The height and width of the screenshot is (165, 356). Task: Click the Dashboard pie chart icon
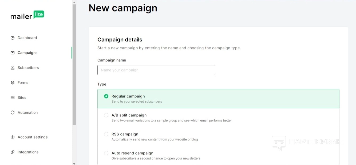tap(13, 38)
